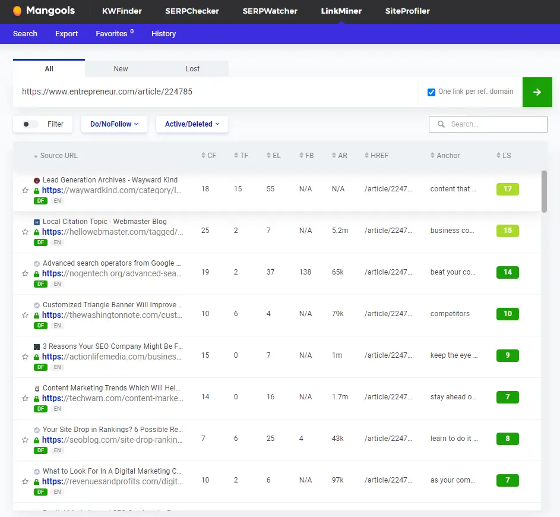Select the LinkMiner tab

point(341,11)
